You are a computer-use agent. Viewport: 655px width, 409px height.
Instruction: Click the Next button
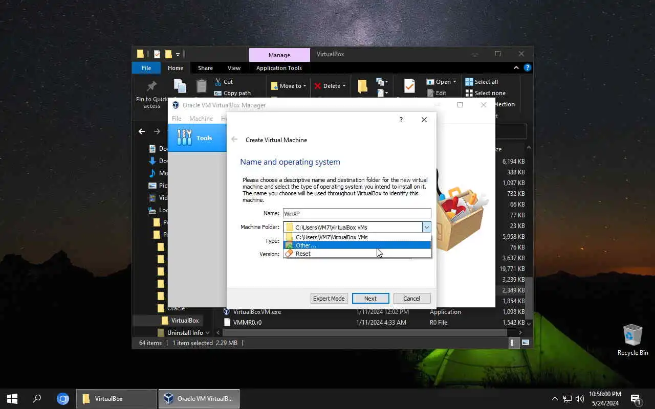click(370, 299)
